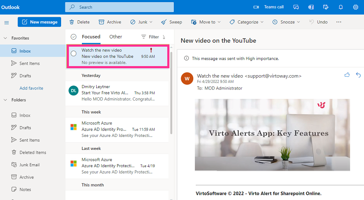The height and width of the screenshot is (200, 364).
Task: Open the Deleted Items folder
Action: (33, 152)
